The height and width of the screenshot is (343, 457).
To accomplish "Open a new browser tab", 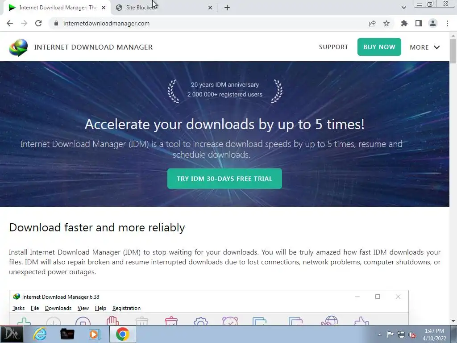I will 227,8.
